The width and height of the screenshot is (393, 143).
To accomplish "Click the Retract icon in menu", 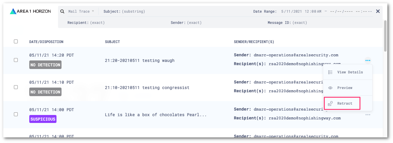I will click(331, 103).
